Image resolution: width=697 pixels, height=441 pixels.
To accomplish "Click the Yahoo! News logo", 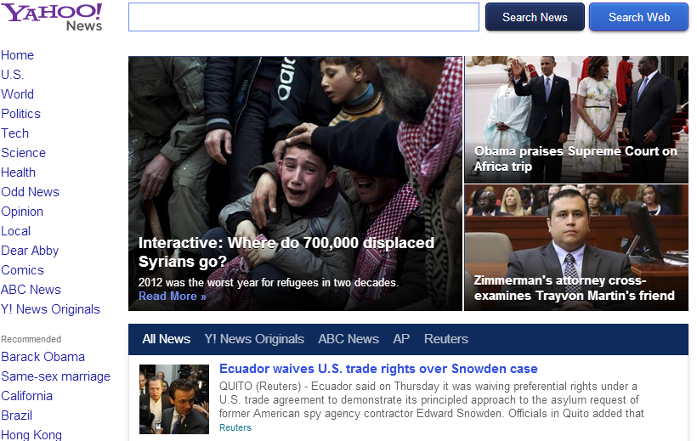I will tap(52, 16).
